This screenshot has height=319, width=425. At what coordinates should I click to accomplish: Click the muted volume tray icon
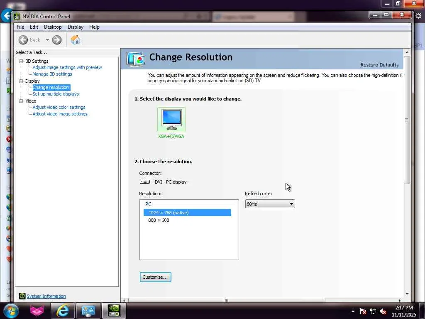(x=383, y=312)
